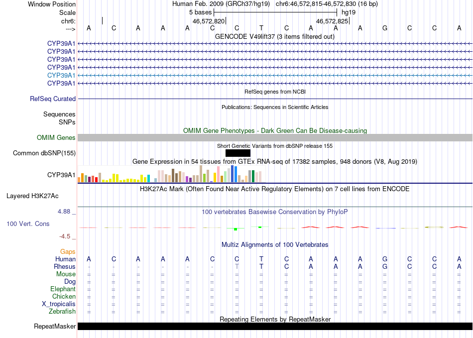This screenshot has height=338, width=473.
Task: Select the Human alignment row label
Action: click(65, 259)
